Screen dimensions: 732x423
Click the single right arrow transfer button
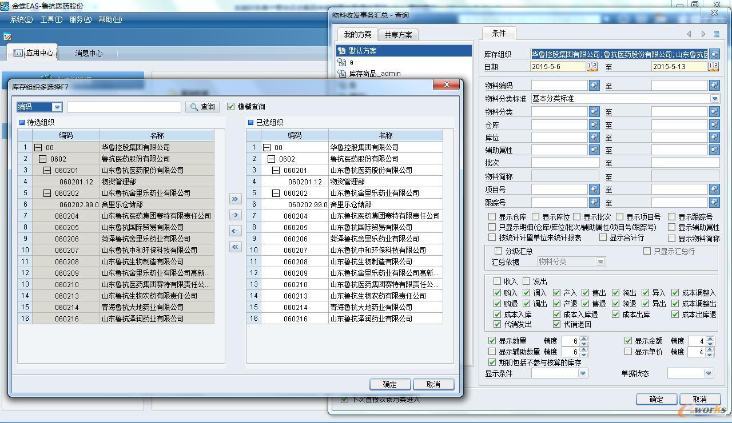(235, 215)
